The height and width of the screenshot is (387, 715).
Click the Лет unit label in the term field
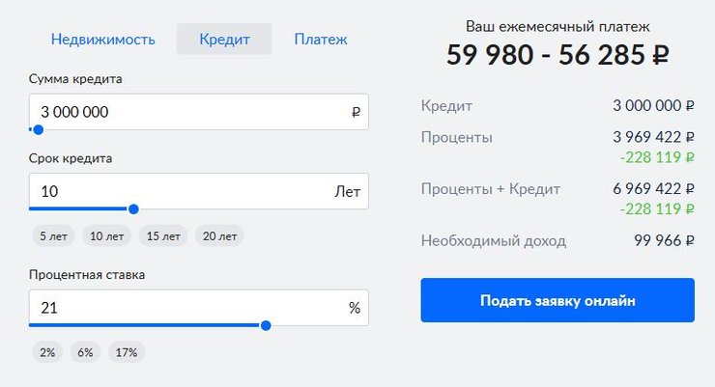tap(348, 192)
